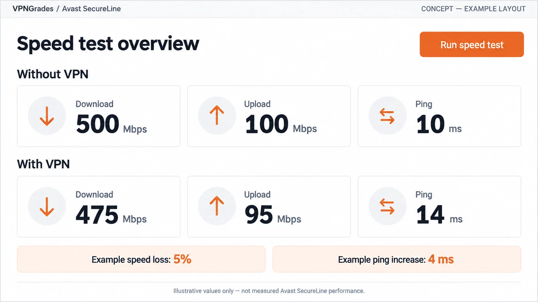Viewport: 538px width, 302px height.
Task: Open the VPNGrades breadcrumb link
Action: point(33,9)
